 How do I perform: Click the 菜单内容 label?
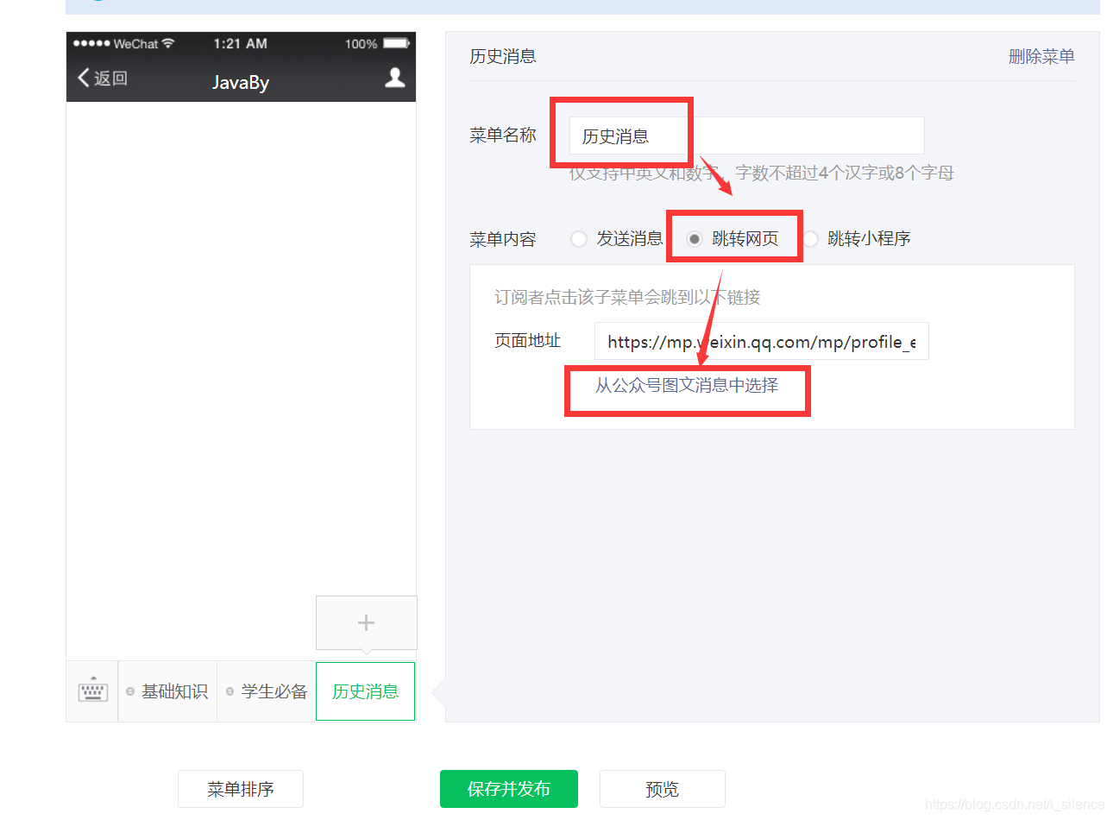[x=503, y=239]
